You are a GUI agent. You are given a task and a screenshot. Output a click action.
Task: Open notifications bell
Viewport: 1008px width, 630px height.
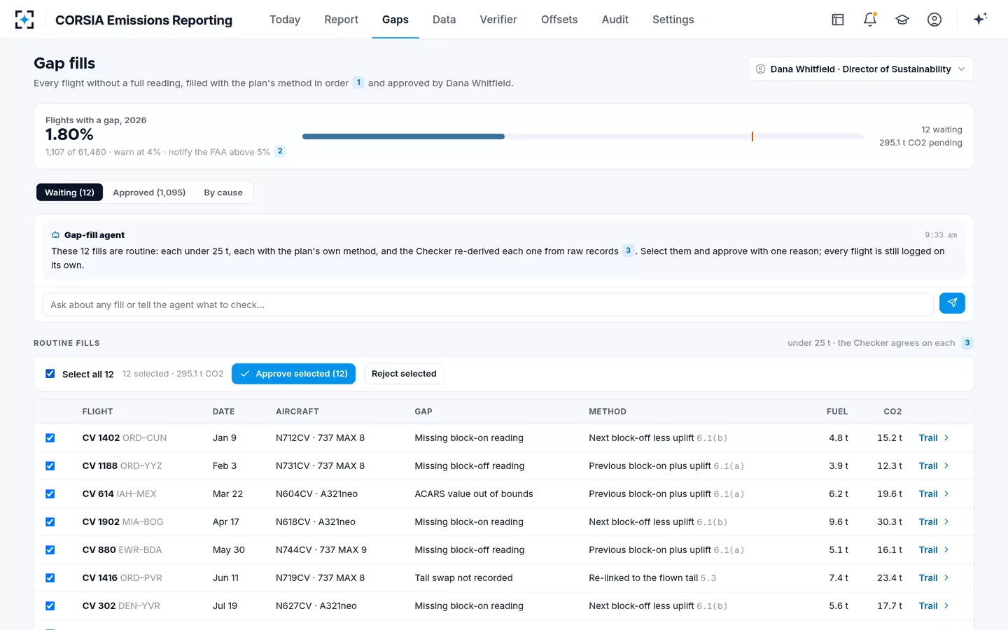pyautogui.click(x=870, y=20)
